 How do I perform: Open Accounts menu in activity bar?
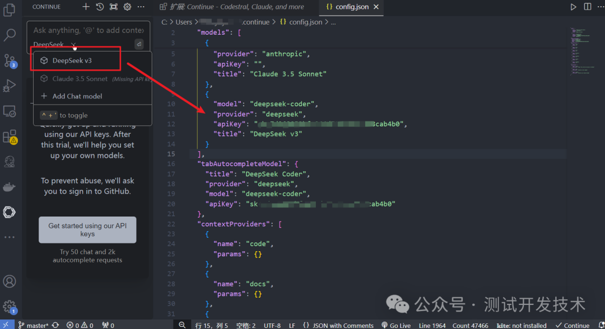point(10,281)
